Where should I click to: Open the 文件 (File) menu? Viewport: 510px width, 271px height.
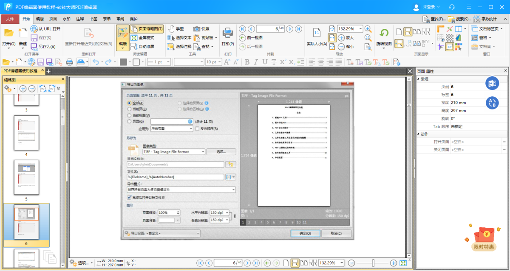point(10,19)
